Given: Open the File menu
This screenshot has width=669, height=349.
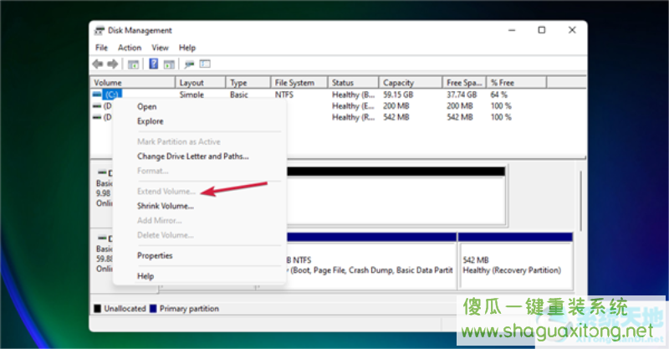Looking at the screenshot, I should click(101, 48).
